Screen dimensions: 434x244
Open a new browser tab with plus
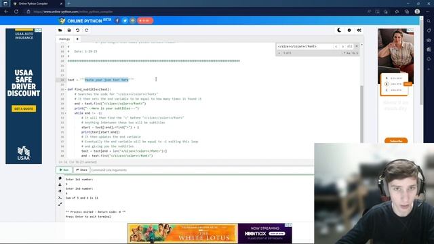tap(68, 3)
